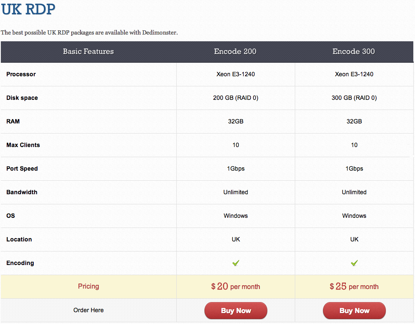Click Max Clients value for Encode 300
The image size is (415, 324).
(354, 145)
